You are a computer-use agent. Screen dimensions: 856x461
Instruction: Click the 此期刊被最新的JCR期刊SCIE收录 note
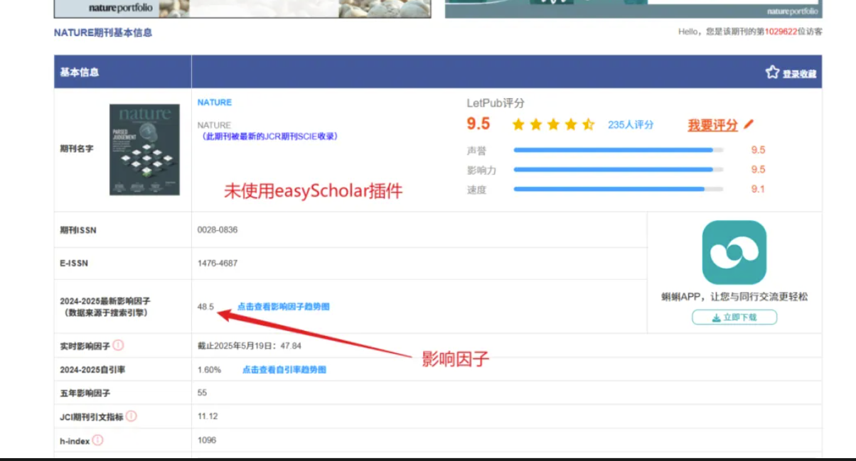(x=270, y=136)
